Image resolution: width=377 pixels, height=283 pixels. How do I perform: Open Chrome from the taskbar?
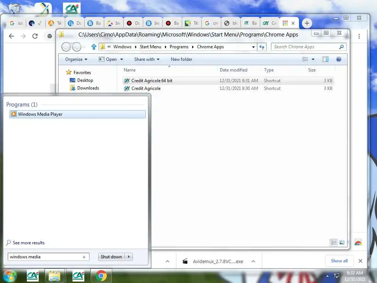tap(101, 276)
